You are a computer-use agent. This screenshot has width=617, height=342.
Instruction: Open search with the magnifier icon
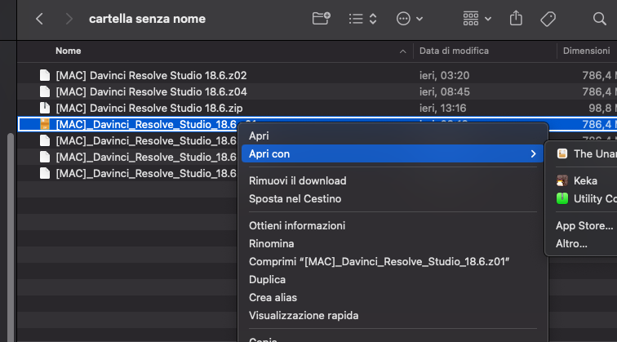point(599,19)
